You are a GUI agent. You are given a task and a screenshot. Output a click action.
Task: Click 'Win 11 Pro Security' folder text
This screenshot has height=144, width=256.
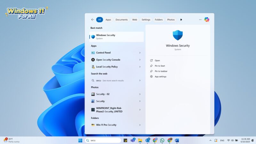[x=106, y=125]
